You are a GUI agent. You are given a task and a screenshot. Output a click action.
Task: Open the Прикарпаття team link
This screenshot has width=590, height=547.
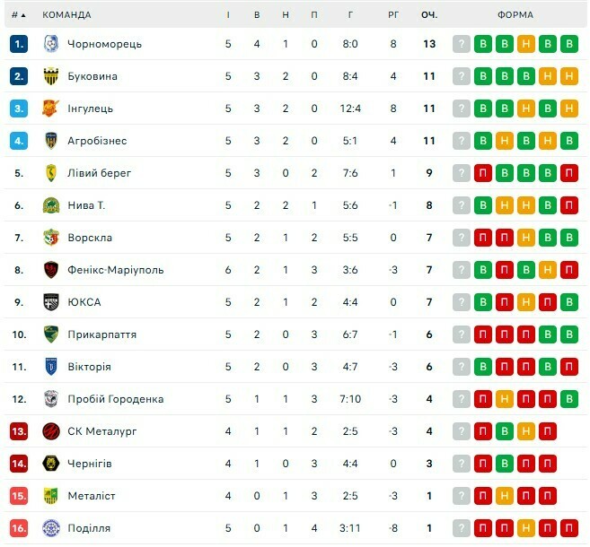[x=102, y=334]
